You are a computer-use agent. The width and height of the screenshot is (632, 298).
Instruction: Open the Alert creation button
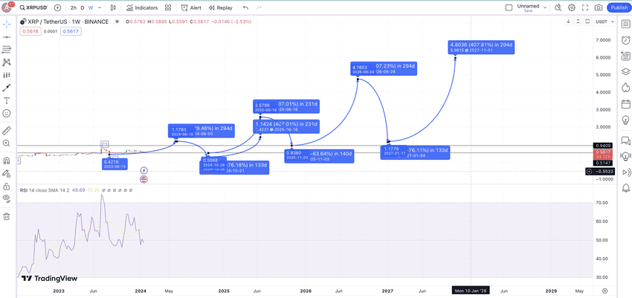pos(191,7)
